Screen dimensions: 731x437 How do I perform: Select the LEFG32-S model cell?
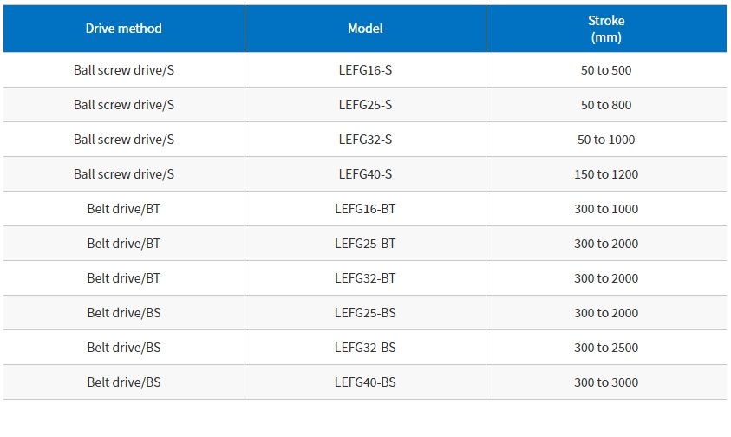tap(366, 140)
